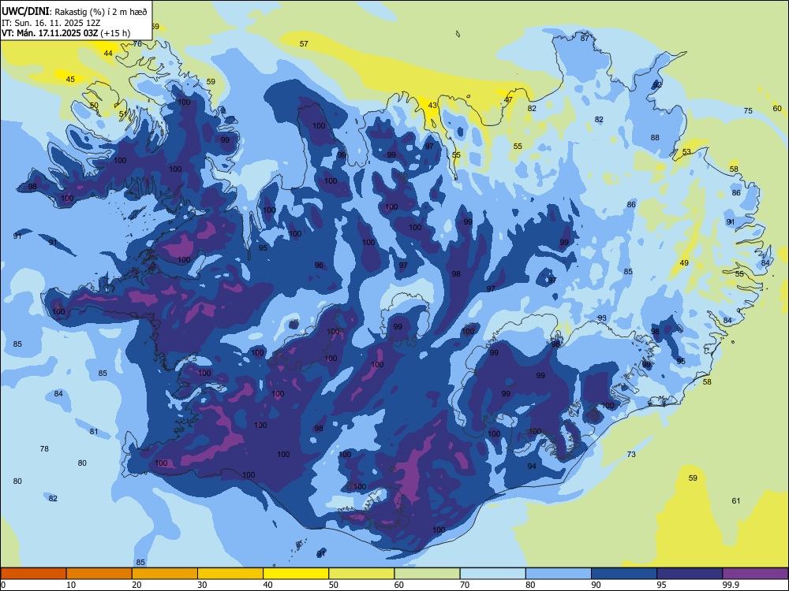Click the 'IT: Sun. 16. 11. 2025 12Z' line
The image size is (789, 591).
tap(50, 23)
